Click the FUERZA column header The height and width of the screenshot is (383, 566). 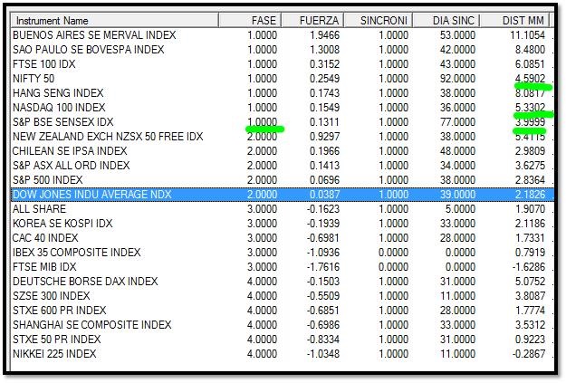tap(312, 20)
